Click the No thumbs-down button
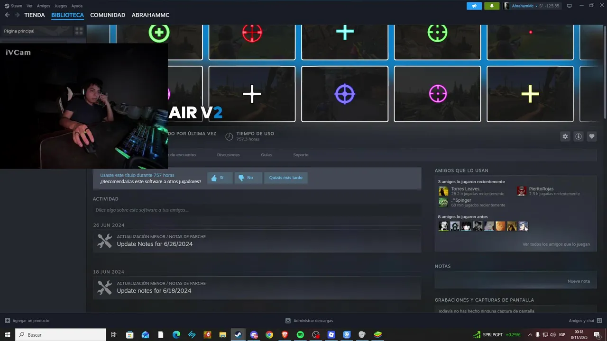The height and width of the screenshot is (341, 607). (248, 178)
